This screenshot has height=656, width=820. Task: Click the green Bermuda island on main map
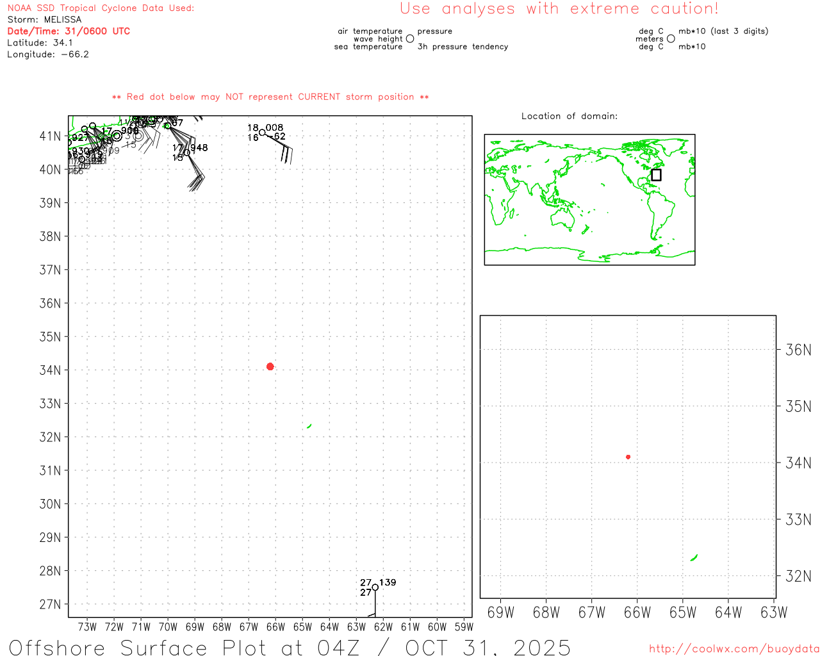pyautogui.click(x=309, y=426)
